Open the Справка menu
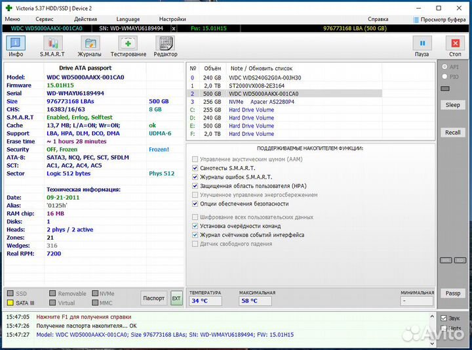 [378, 19]
